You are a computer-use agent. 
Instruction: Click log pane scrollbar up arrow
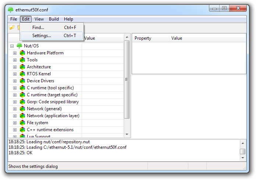pyautogui.click(x=243, y=143)
